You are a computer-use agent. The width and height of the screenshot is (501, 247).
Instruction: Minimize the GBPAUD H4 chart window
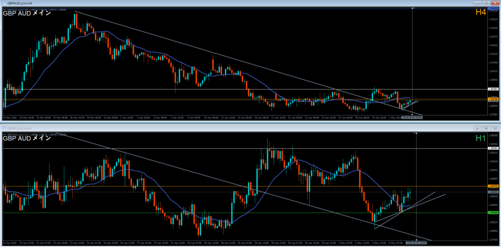coord(478,3)
